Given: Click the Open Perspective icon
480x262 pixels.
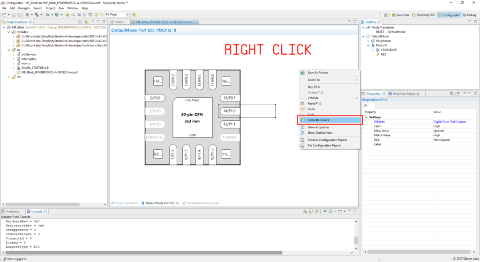Looking at the screenshot, I should (386, 15).
